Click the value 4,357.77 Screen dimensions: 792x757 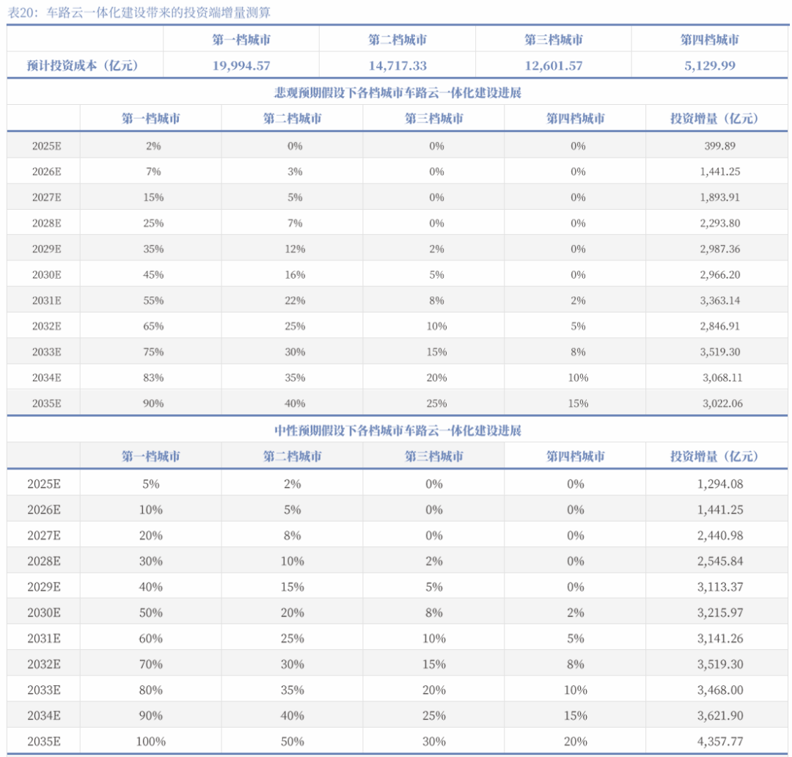(x=720, y=742)
